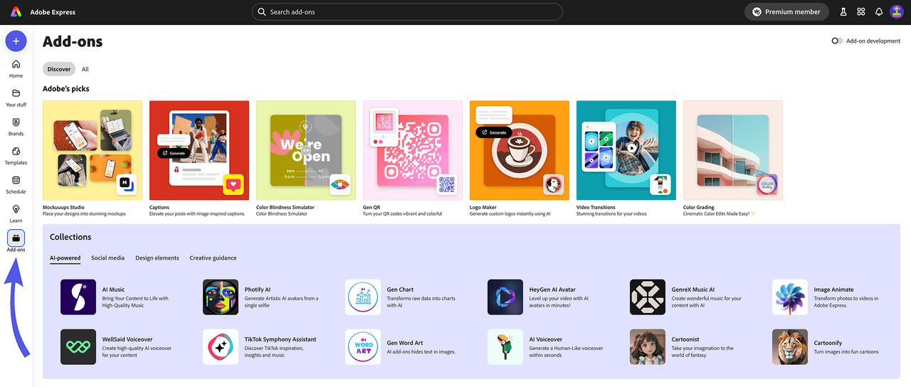Click the Search add-ons field
Viewport: 911px width, 387px height.
tap(407, 12)
